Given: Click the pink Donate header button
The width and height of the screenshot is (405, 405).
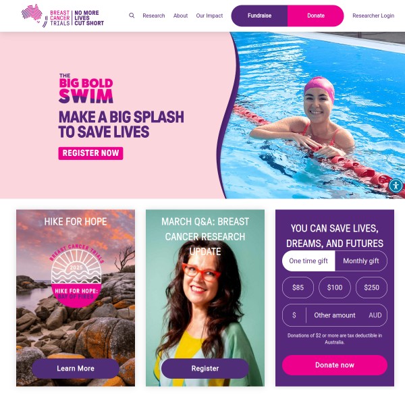Looking at the screenshot, I should tap(316, 16).
